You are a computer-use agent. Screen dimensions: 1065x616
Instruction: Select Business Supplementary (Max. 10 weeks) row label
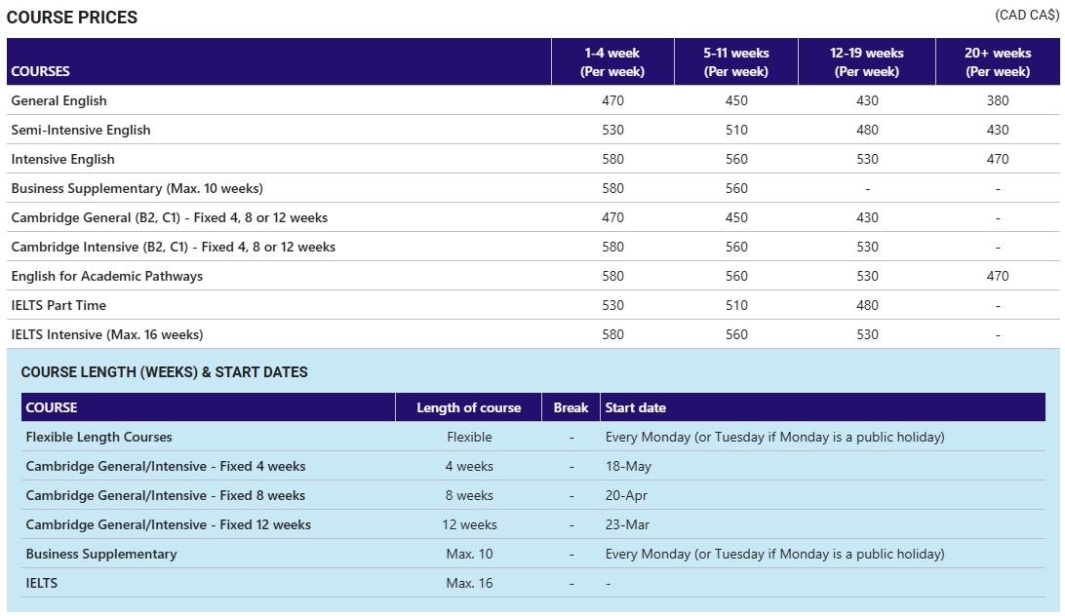pyautogui.click(x=137, y=188)
